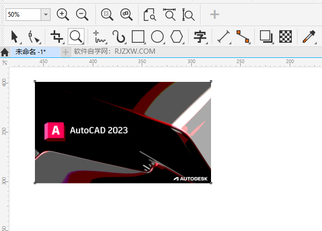Open the Home welcome screen tab
This screenshot has height=231, width=322.
tap(5, 52)
